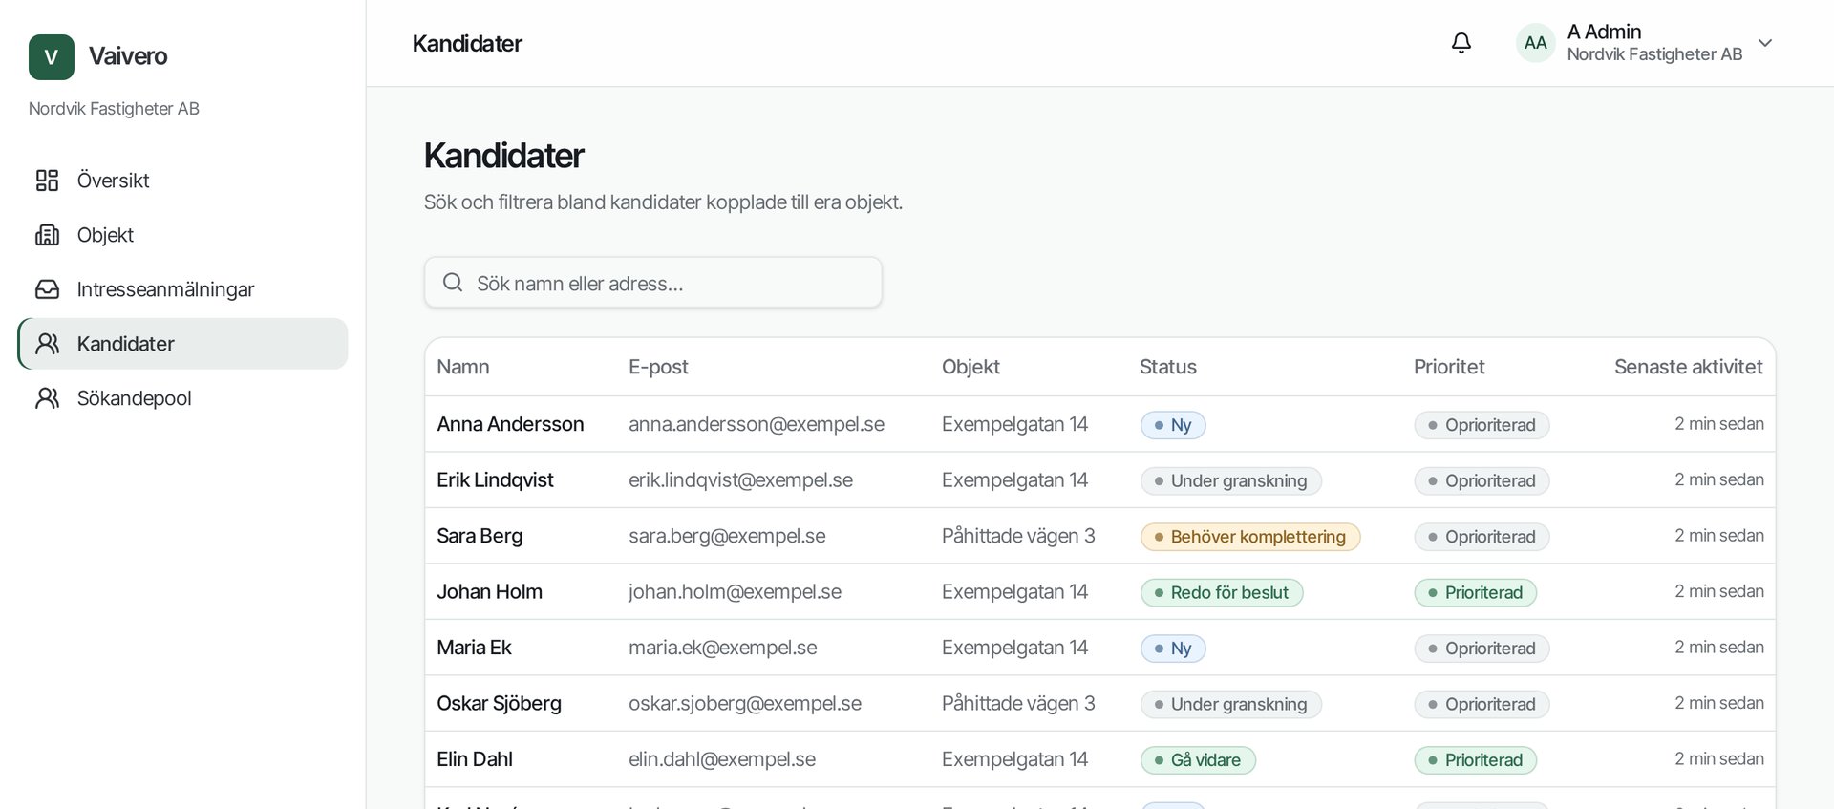Open candidate Maria Ek
Viewport: 1834px width, 809px height.
tap(474, 648)
